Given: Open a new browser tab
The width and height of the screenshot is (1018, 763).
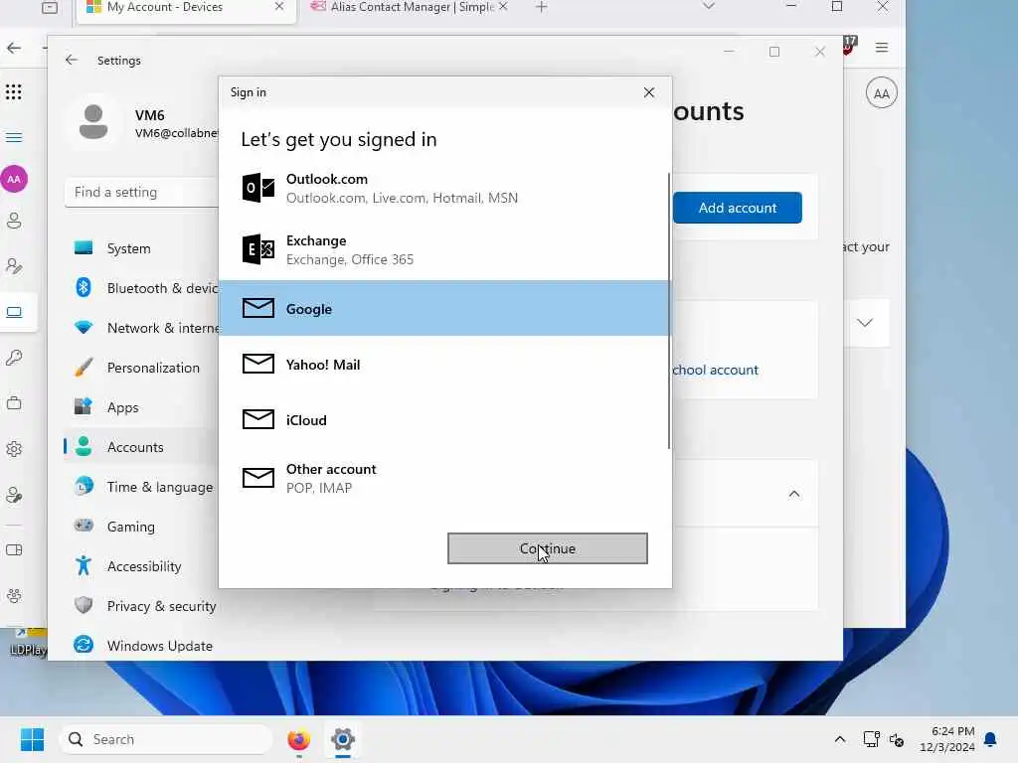Looking at the screenshot, I should [x=542, y=7].
